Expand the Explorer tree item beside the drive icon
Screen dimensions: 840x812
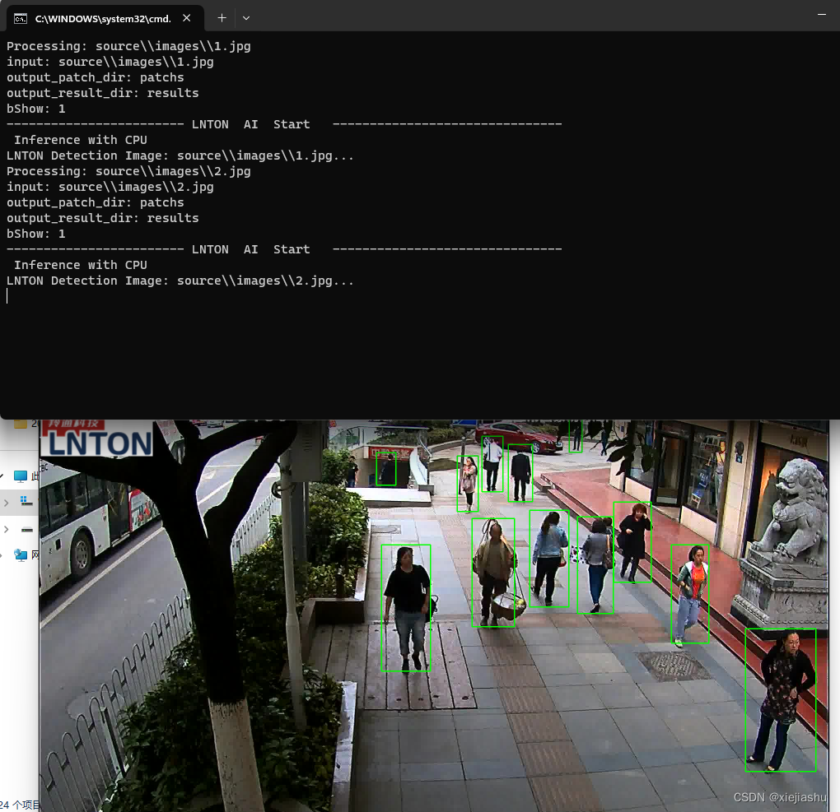6,529
